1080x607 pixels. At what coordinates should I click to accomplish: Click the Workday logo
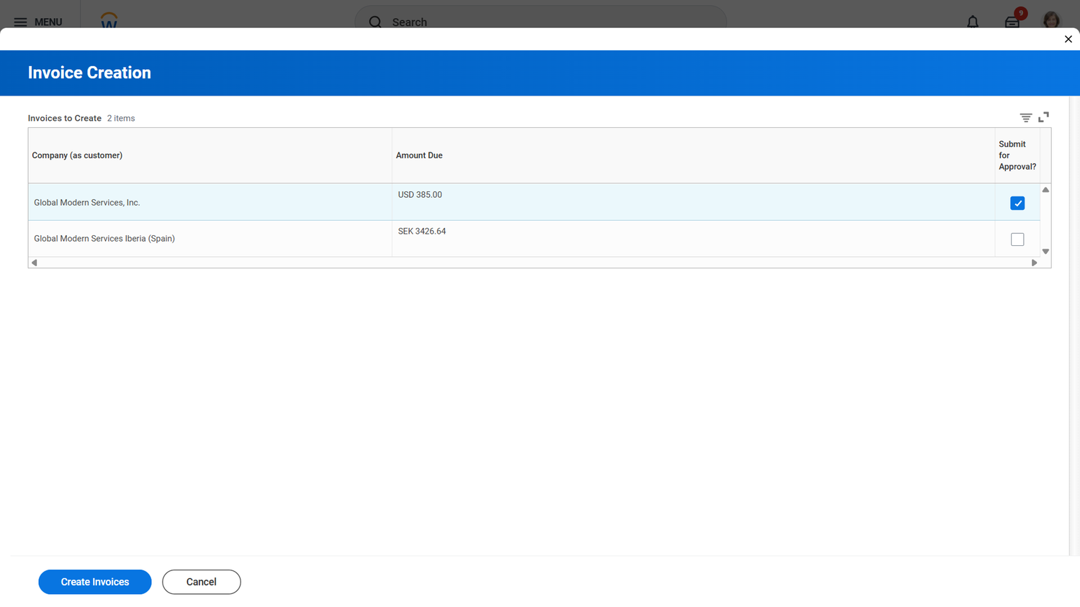109,20
